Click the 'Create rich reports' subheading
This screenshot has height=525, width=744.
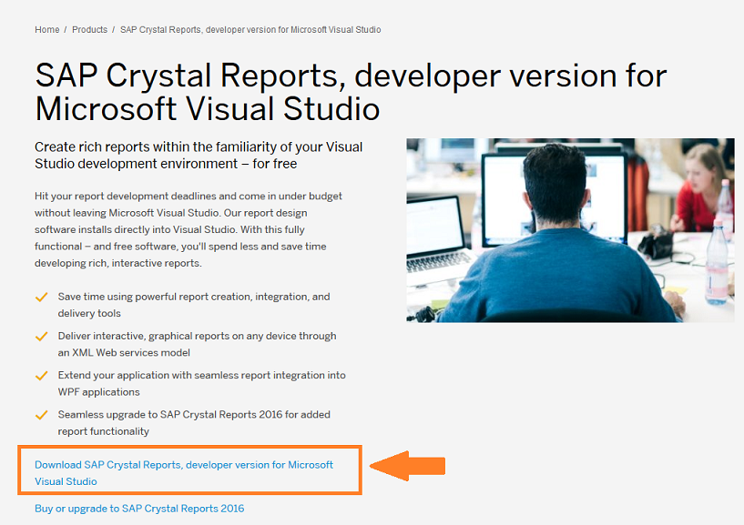(x=199, y=155)
